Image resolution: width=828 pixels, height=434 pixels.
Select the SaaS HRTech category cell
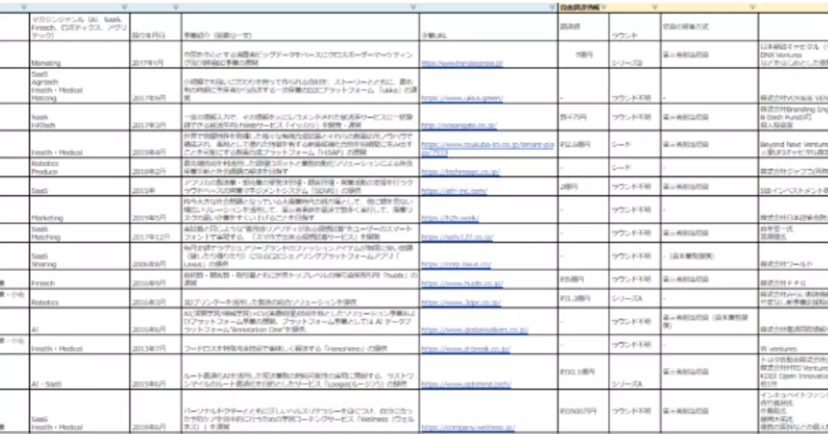point(80,118)
